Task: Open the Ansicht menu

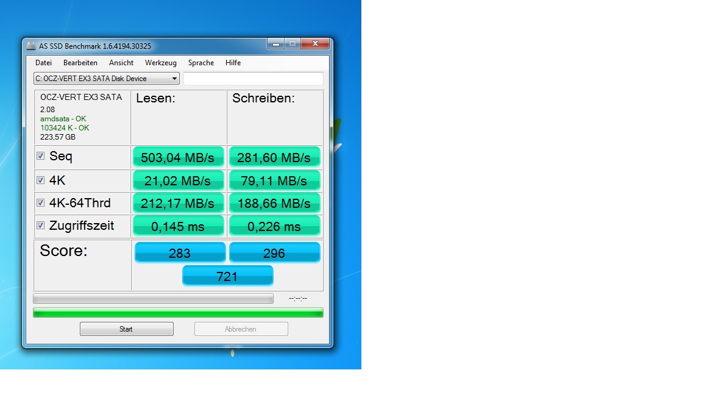Action: point(121,63)
